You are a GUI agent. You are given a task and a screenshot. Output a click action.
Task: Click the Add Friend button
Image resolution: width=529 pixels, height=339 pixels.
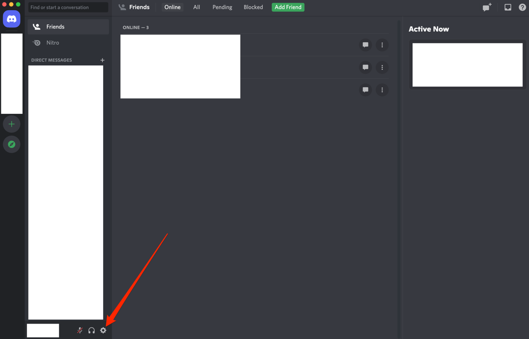288,7
